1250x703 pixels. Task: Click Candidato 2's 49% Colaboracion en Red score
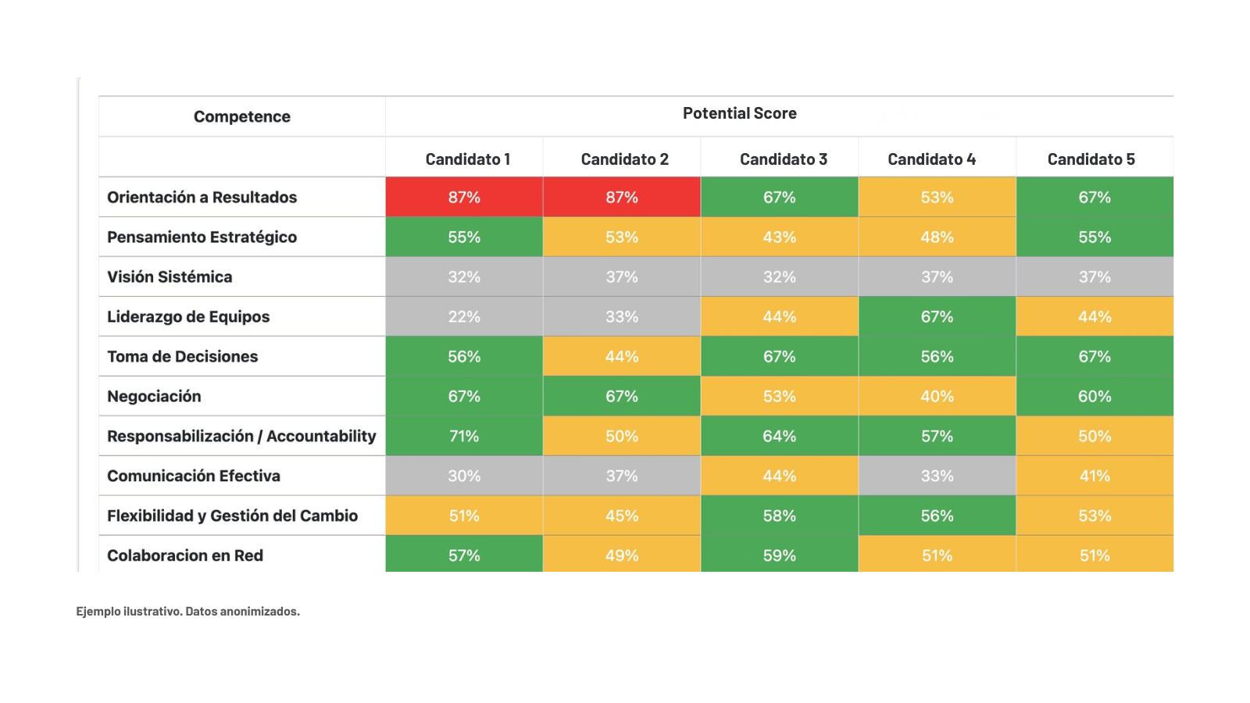(x=622, y=555)
